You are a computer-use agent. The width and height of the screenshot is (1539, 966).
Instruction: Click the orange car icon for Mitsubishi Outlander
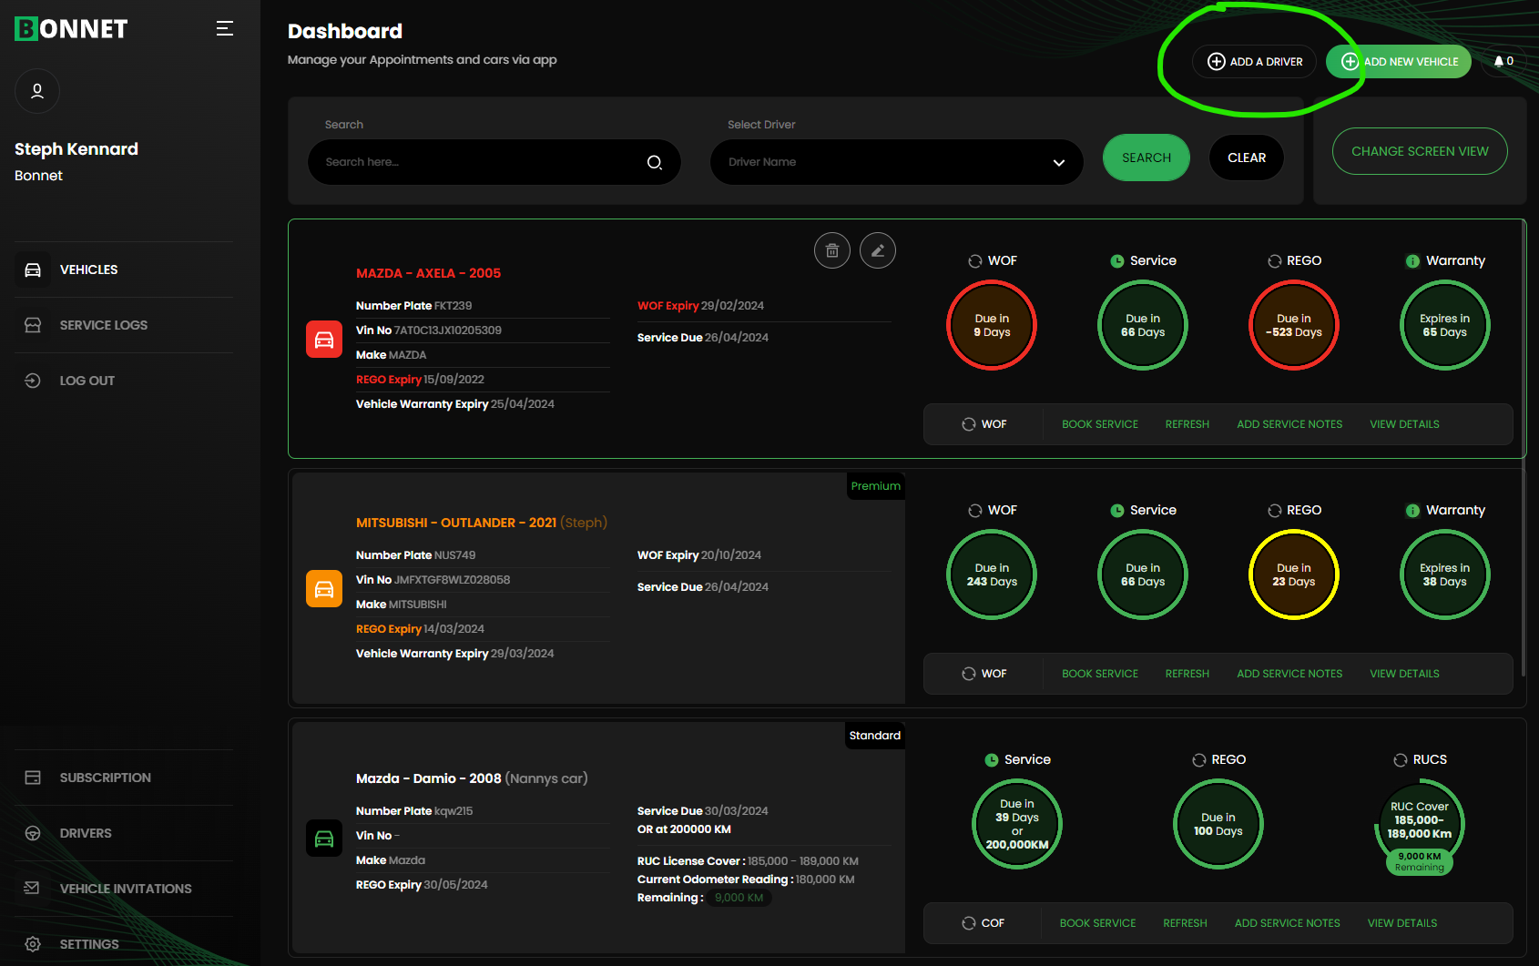[x=324, y=589]
